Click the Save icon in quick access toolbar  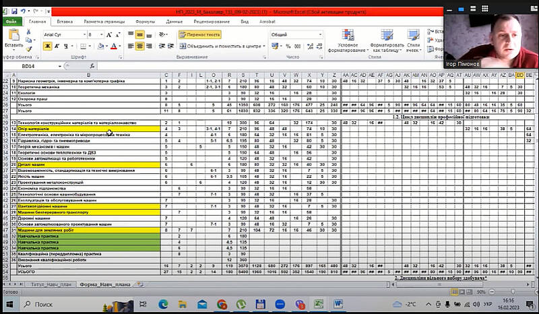(x=14, y=11)
